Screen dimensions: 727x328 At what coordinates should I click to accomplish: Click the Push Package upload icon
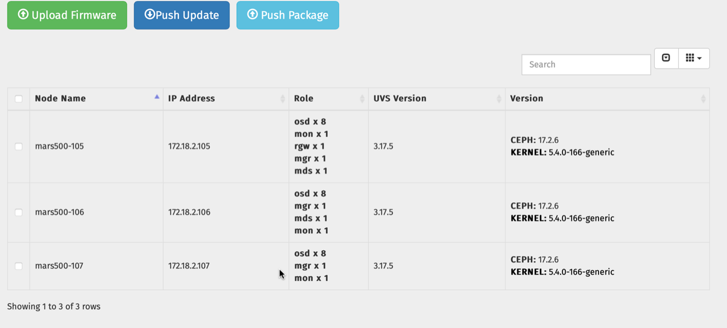(253, 15)
